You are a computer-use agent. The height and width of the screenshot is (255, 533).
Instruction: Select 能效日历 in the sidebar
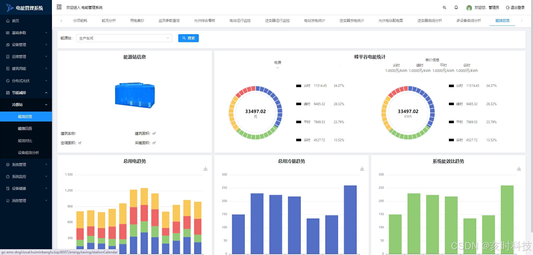click(x=26, y=128)
